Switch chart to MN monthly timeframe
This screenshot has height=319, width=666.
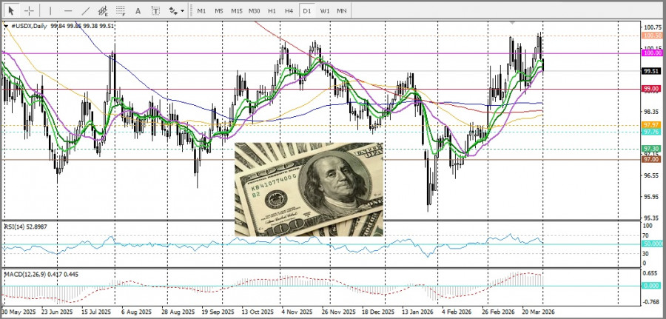pyautogui.click(x=341, y=10)
